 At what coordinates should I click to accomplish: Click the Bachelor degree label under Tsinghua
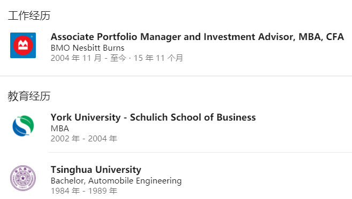68,181
